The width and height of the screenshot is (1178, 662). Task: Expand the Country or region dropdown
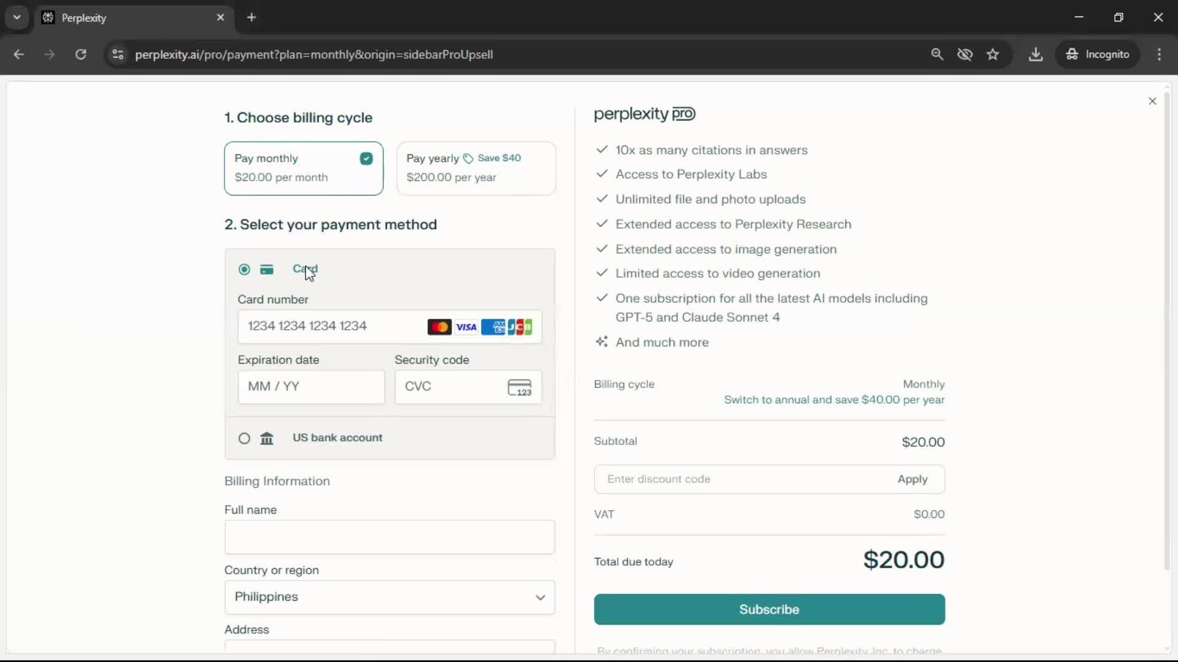pyautogui.click(x=390, y=598)
